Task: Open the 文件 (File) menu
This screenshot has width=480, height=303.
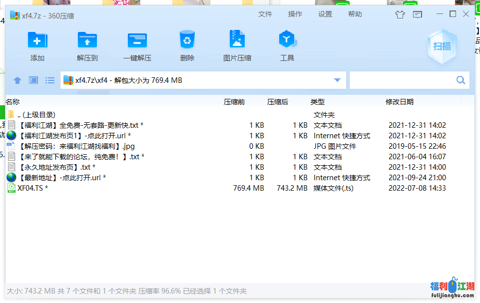Action: click(x=265, y=14)
